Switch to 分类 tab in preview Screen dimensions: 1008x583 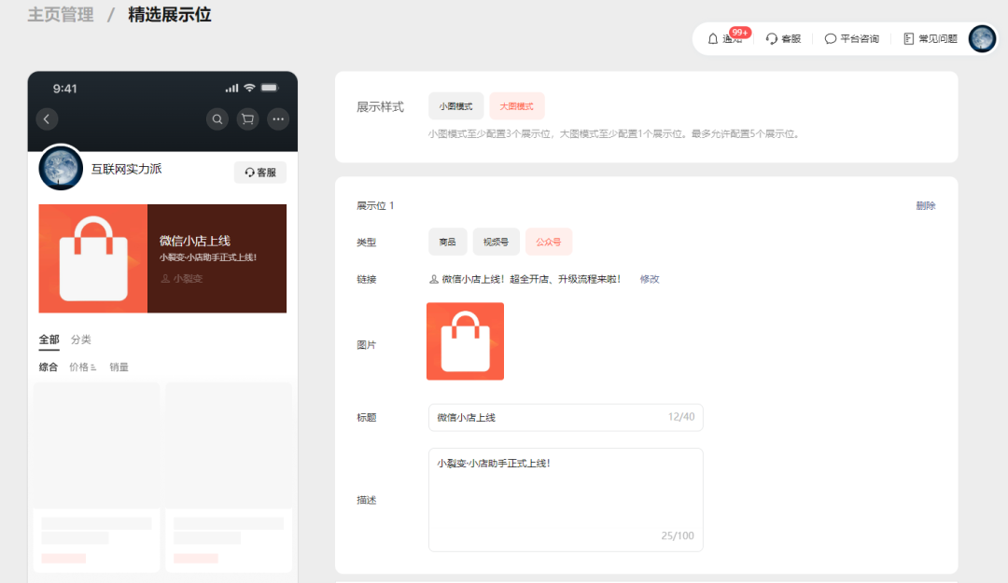[x=81, y=340]
